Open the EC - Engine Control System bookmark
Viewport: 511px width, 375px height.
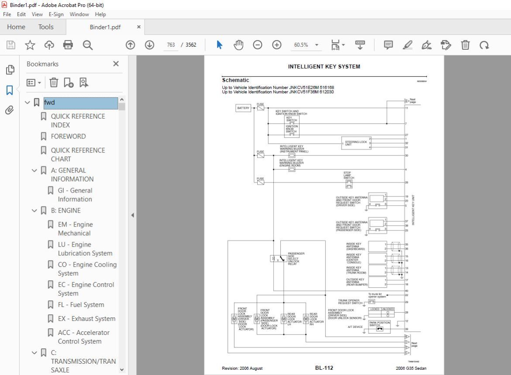[x=86, y=289]
